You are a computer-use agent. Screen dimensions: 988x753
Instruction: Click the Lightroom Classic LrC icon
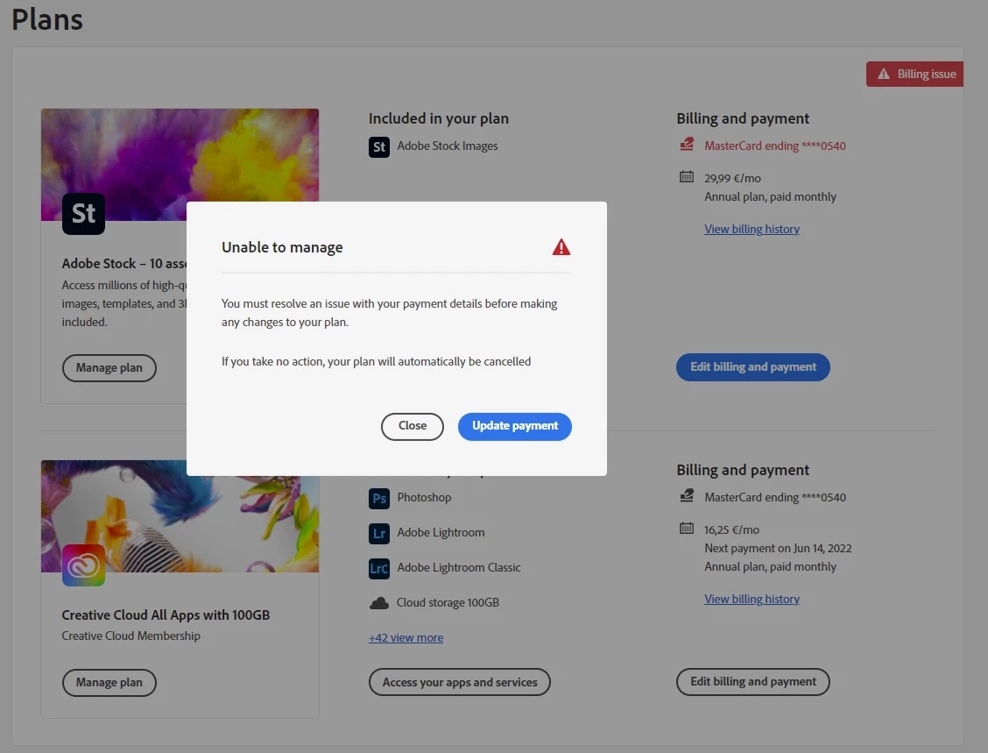coord(378,569)
